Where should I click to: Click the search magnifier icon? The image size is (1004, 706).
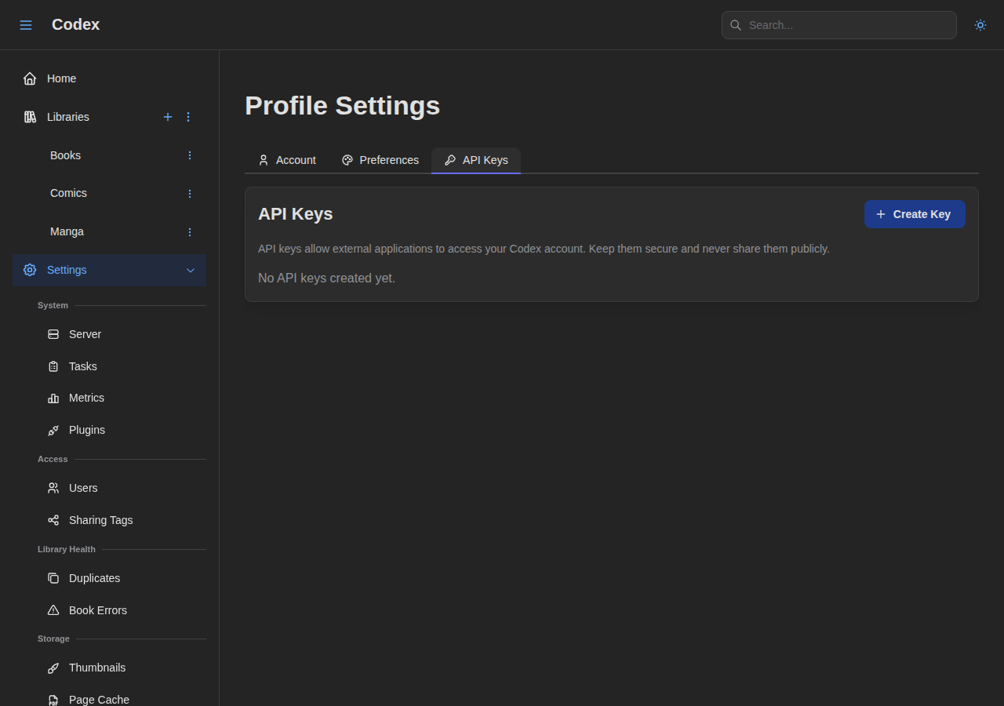[x=735, y=25]
